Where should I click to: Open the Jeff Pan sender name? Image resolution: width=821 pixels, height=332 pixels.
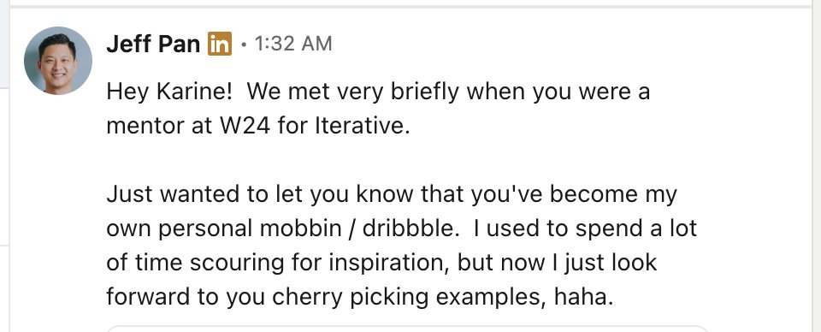153,44
